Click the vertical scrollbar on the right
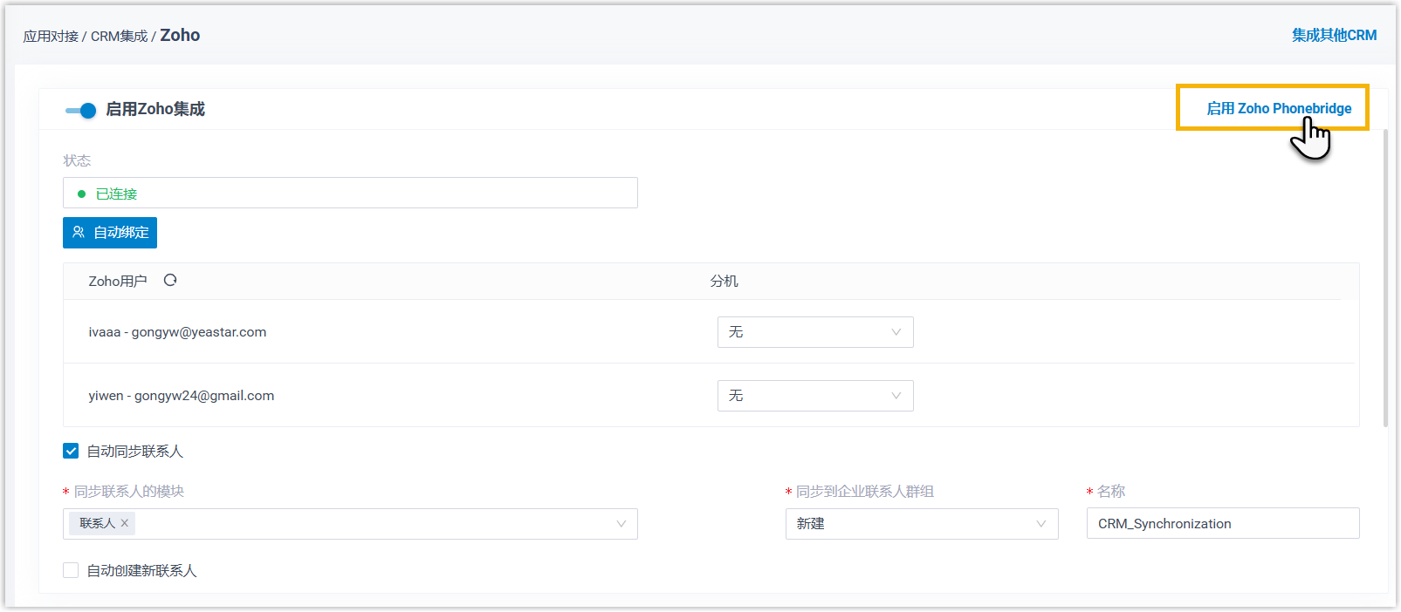 point(1385,279)
